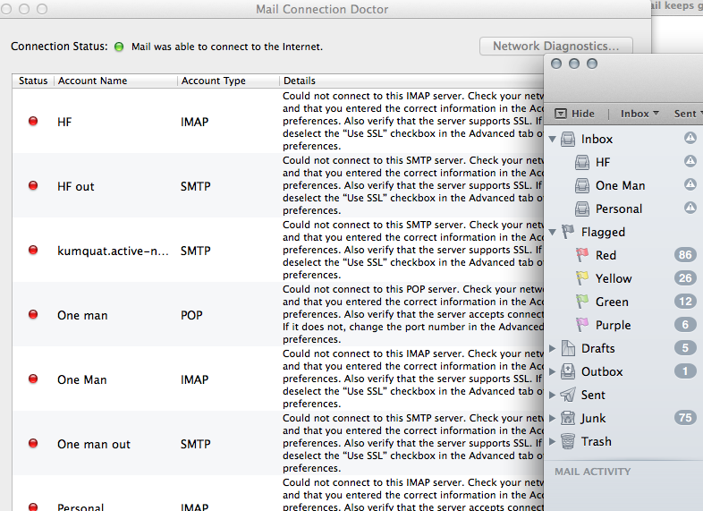Click the red status dot for kumquat.active-n…
The image size is (703, 511).
click(x=33, y=250)
